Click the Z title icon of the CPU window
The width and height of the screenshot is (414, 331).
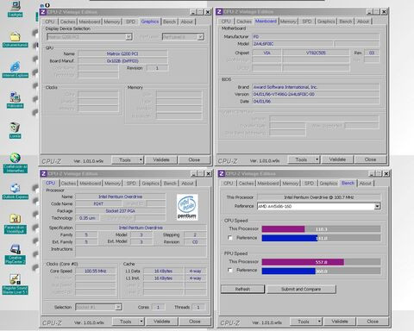tap(43, 173)
